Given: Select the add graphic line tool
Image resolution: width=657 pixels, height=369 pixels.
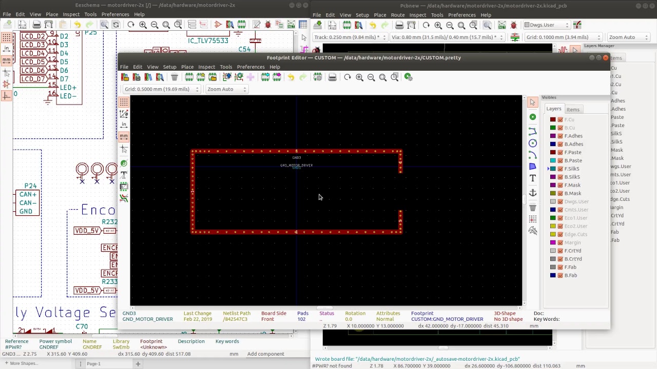Looking at the screenshot, I should coord(533,132).
